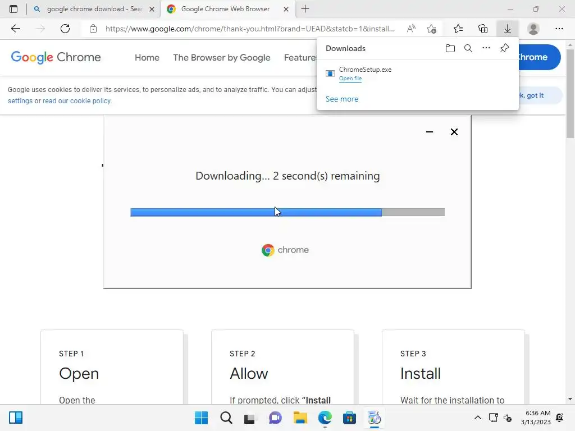Viewport: 575px width, 431px height.
Task: Switch to google chrome download search tab
Action: pyautogui.click(x=93, y=9)
